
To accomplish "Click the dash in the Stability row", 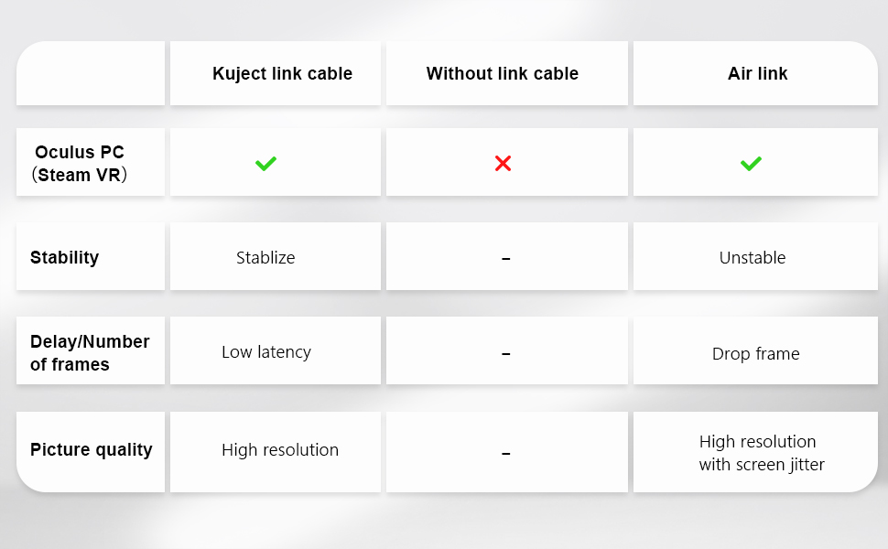I will tap(505, 259).
